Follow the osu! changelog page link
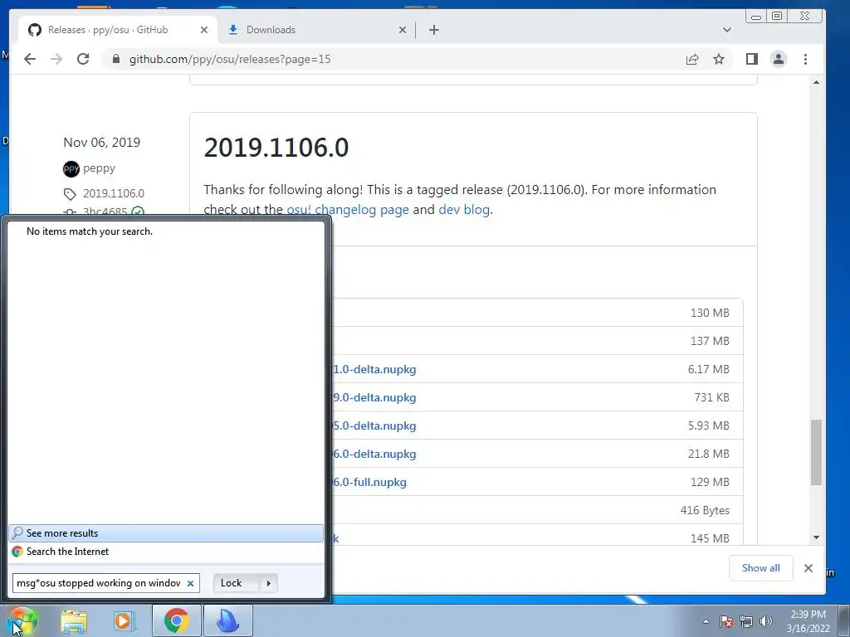Viewport: 850px width, 637px height. click(348, 210)
